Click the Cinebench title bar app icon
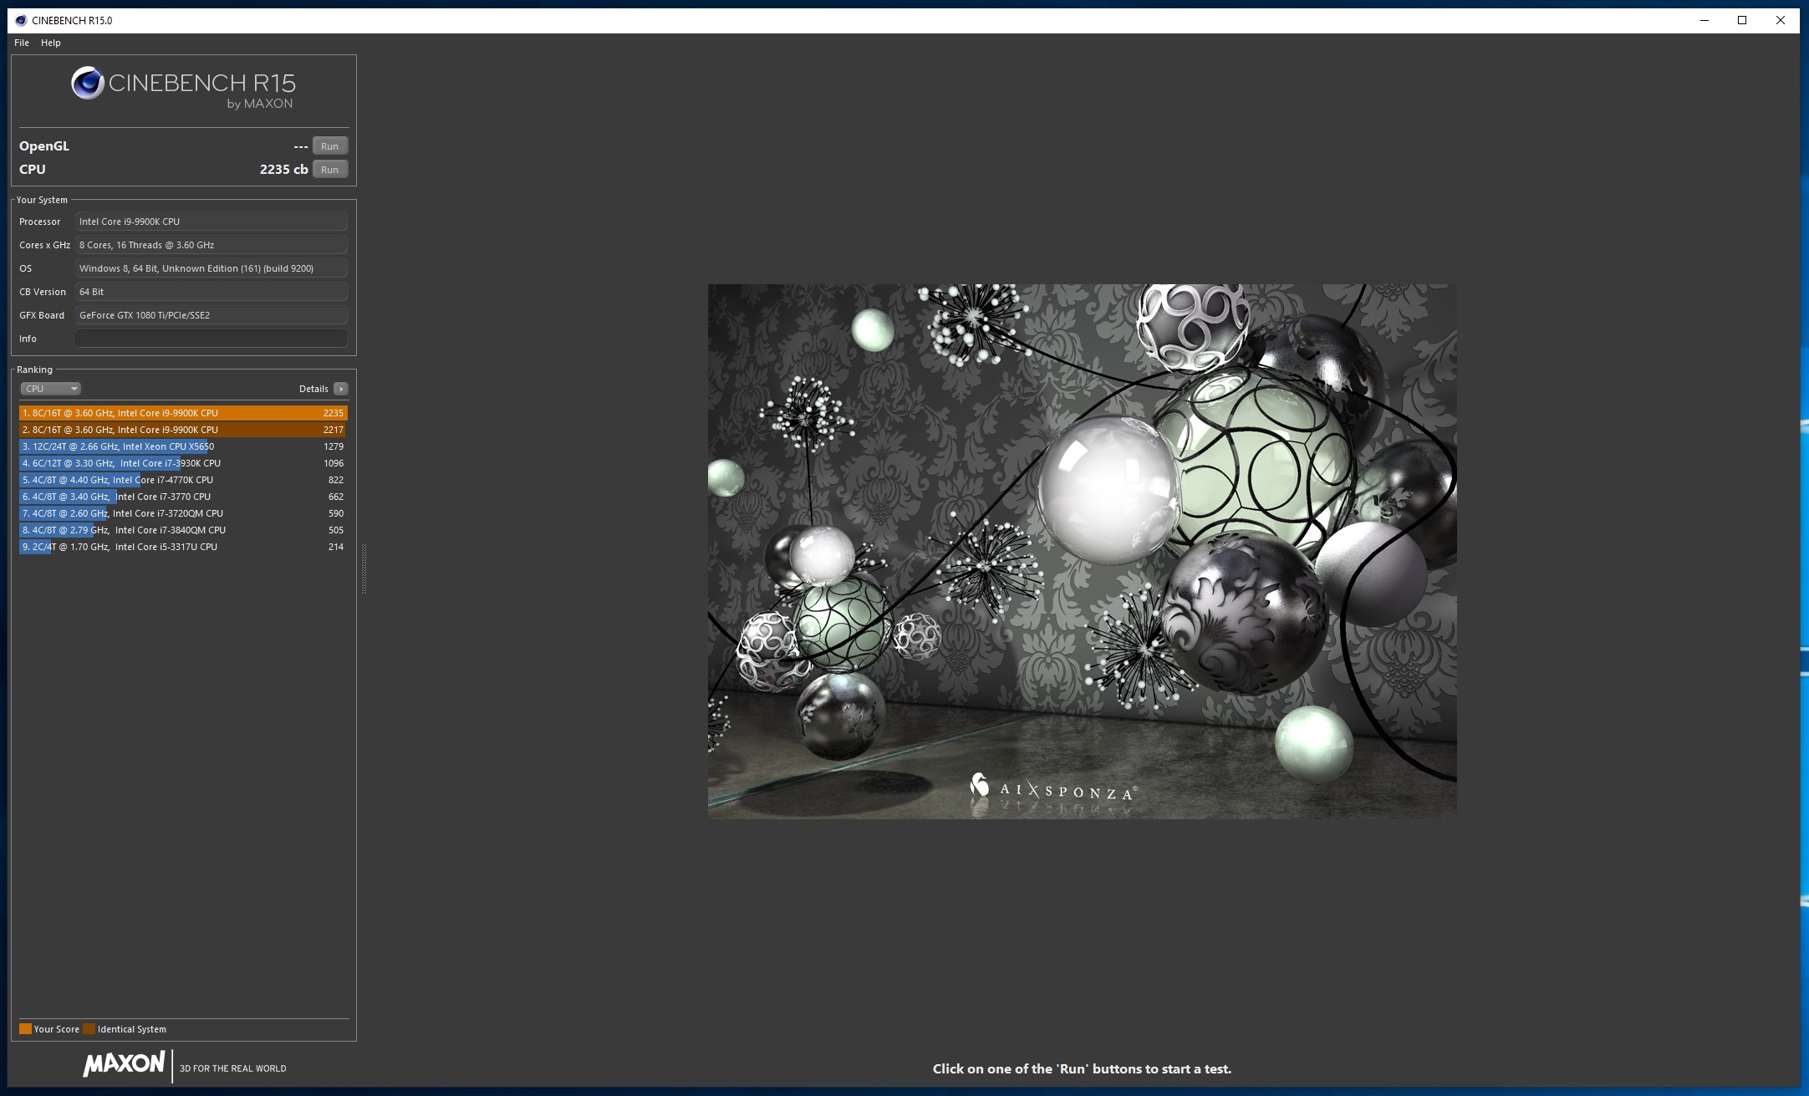The width and height of the screenshot is (1809, 1096). tap(21, 20)
